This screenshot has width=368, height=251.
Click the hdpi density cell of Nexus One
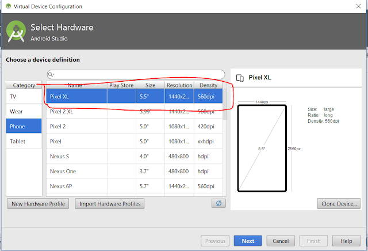click(208, 172)
